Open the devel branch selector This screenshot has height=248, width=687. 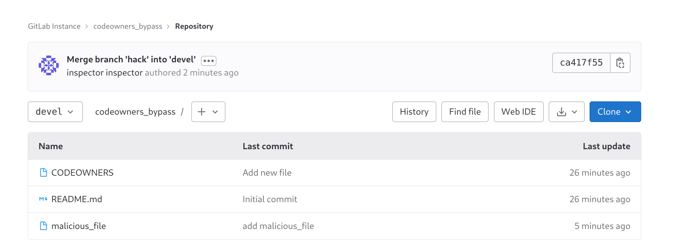55,112
